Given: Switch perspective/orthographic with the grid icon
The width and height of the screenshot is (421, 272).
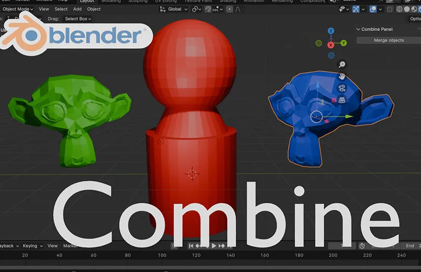Looking at the screenshot, I should (342, 100).
